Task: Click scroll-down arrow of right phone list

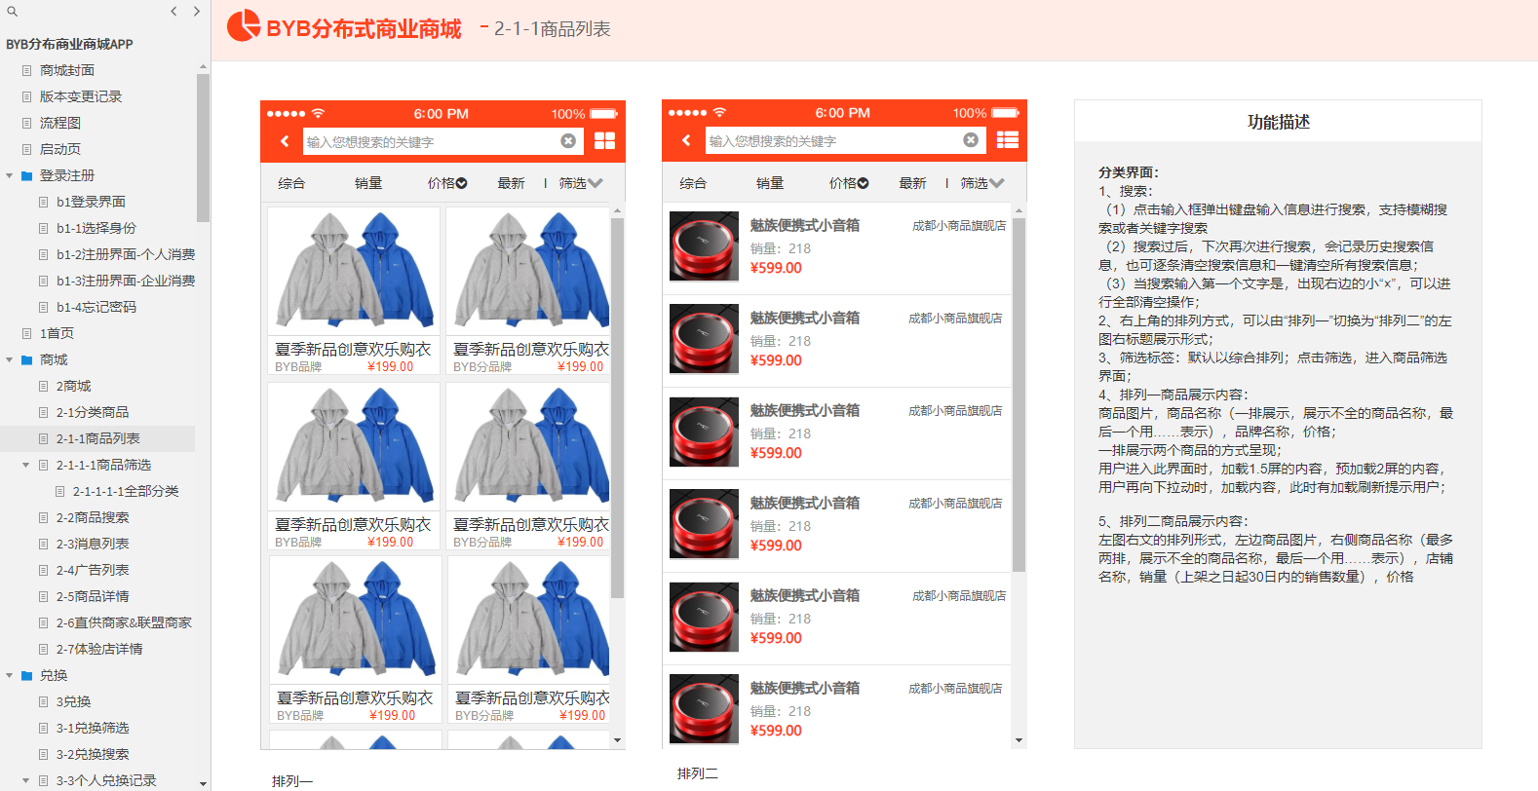Action: tap(1019, 740)
